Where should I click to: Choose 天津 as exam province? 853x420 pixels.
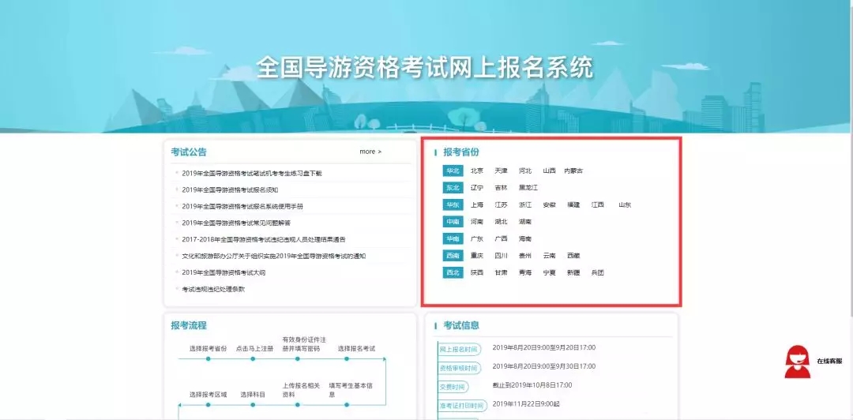pyautogui.click(x=501, y=171)
